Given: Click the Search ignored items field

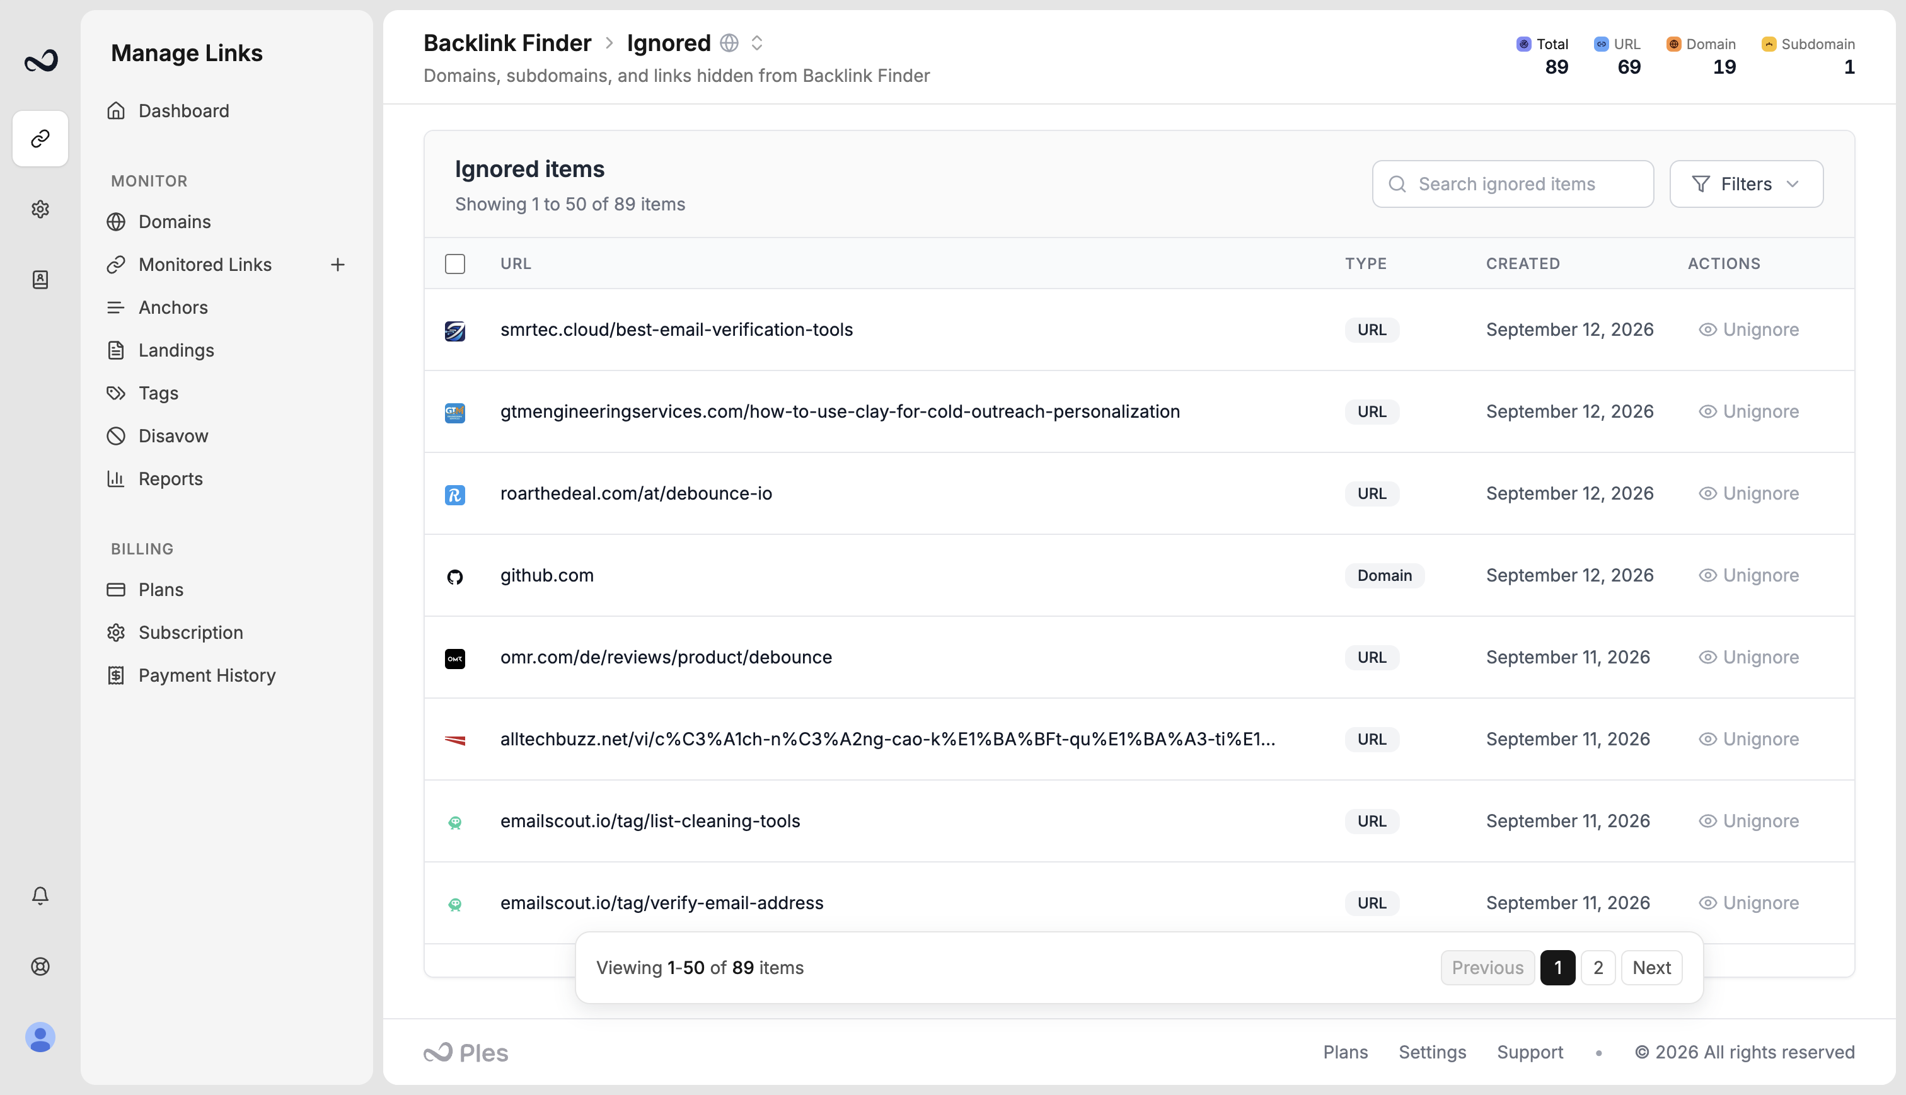Looking at the screenshot, I should (x=1513, y=183).
